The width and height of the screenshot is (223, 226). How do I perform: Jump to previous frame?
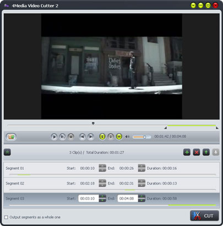tap(82, 137)
